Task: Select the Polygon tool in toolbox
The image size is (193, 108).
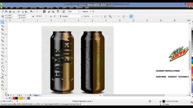Action: (2, 52)
